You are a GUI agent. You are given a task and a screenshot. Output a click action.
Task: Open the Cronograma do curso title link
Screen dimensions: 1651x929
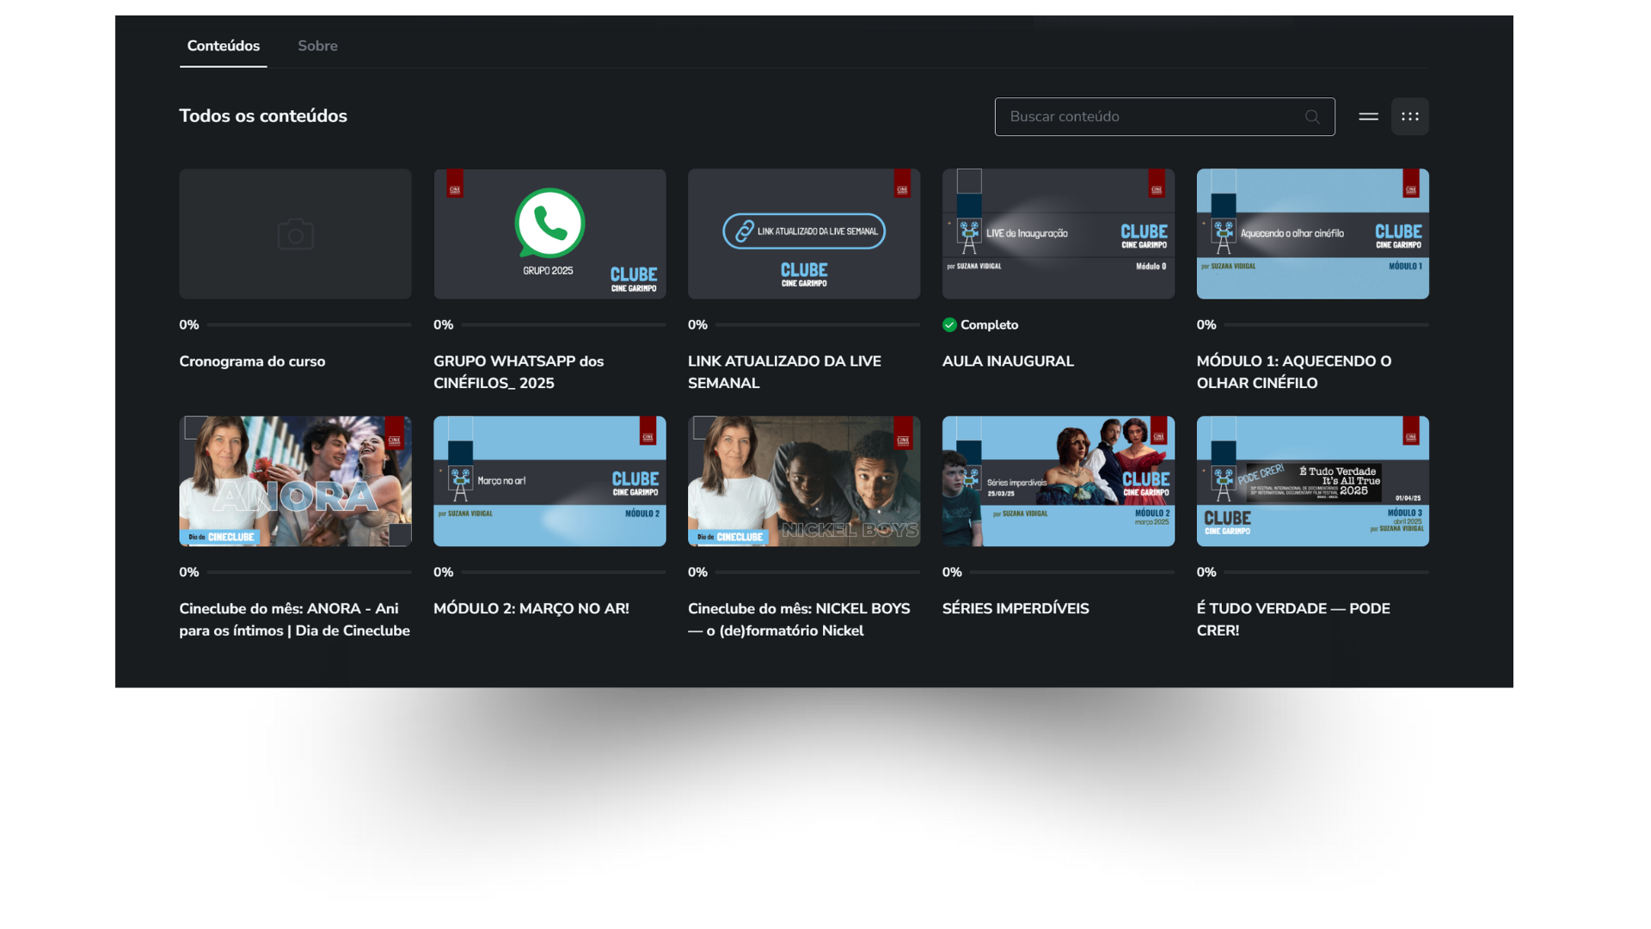[252, 361]
